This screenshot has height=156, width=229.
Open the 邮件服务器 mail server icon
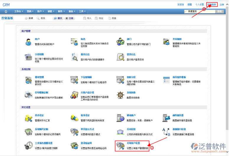pyautogui.click(x=166, y=118)
